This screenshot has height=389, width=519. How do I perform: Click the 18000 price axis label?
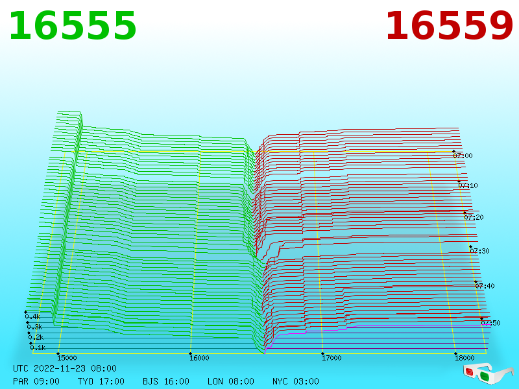click(465, 358)
